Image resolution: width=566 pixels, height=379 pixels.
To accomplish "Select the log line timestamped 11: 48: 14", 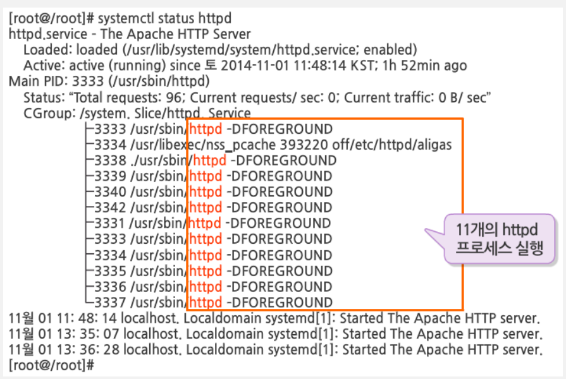I will click(x=274, y=318).
